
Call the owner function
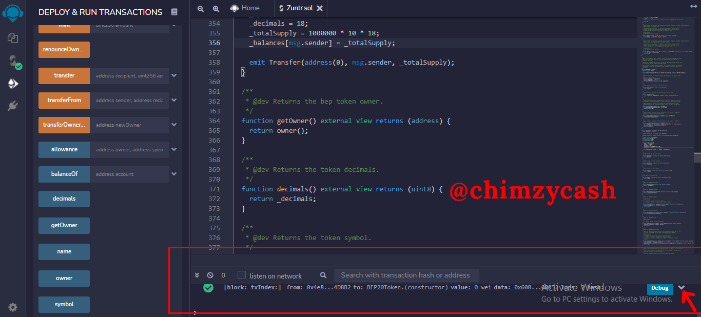click(64, 278)
